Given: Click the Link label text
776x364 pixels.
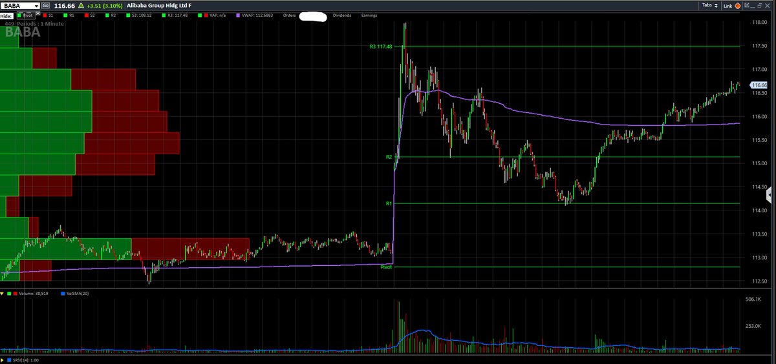Looking at the screenshot, I should click(727, 6).
